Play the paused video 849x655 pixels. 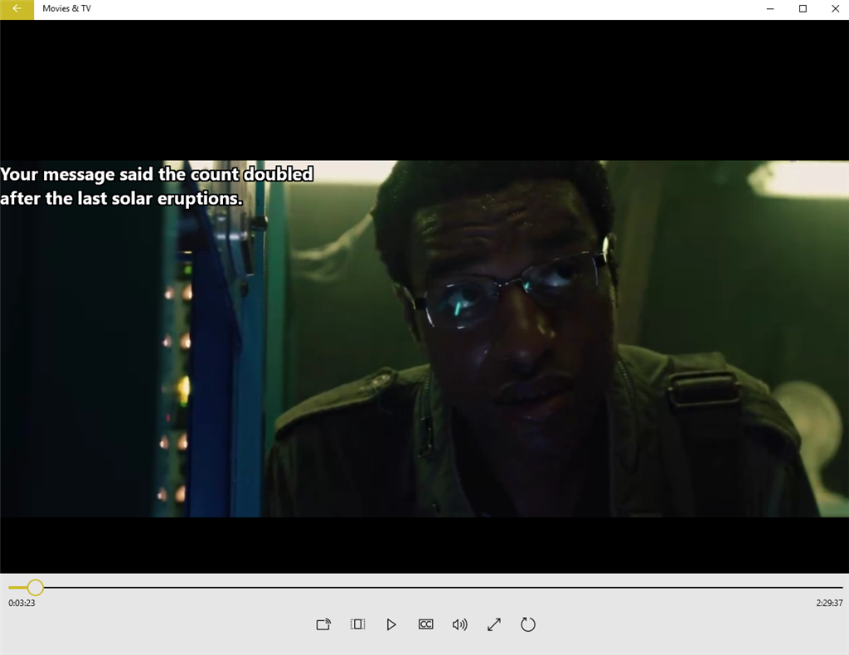(391, 624)
